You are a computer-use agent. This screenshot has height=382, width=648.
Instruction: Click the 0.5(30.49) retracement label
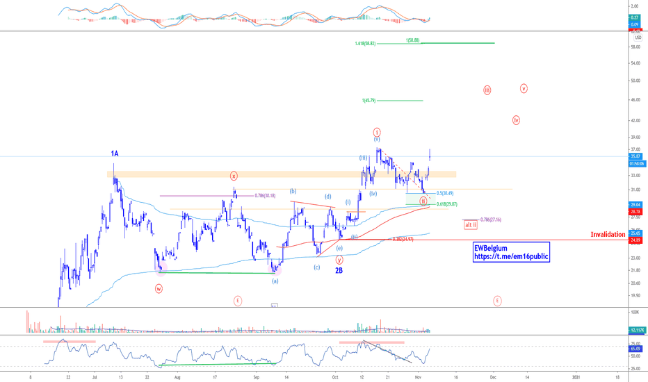click(x=445, y=193)
